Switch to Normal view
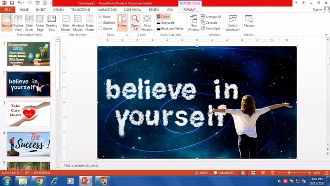330x186 pixels. tap(7, 23)
